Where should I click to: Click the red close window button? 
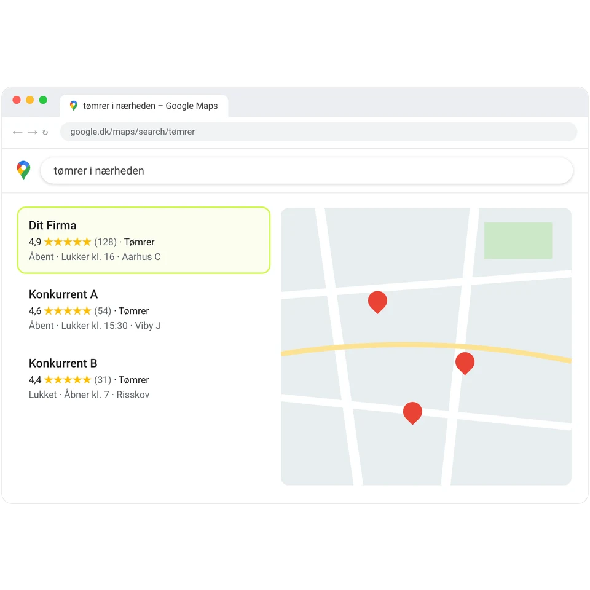pos(17,100)
